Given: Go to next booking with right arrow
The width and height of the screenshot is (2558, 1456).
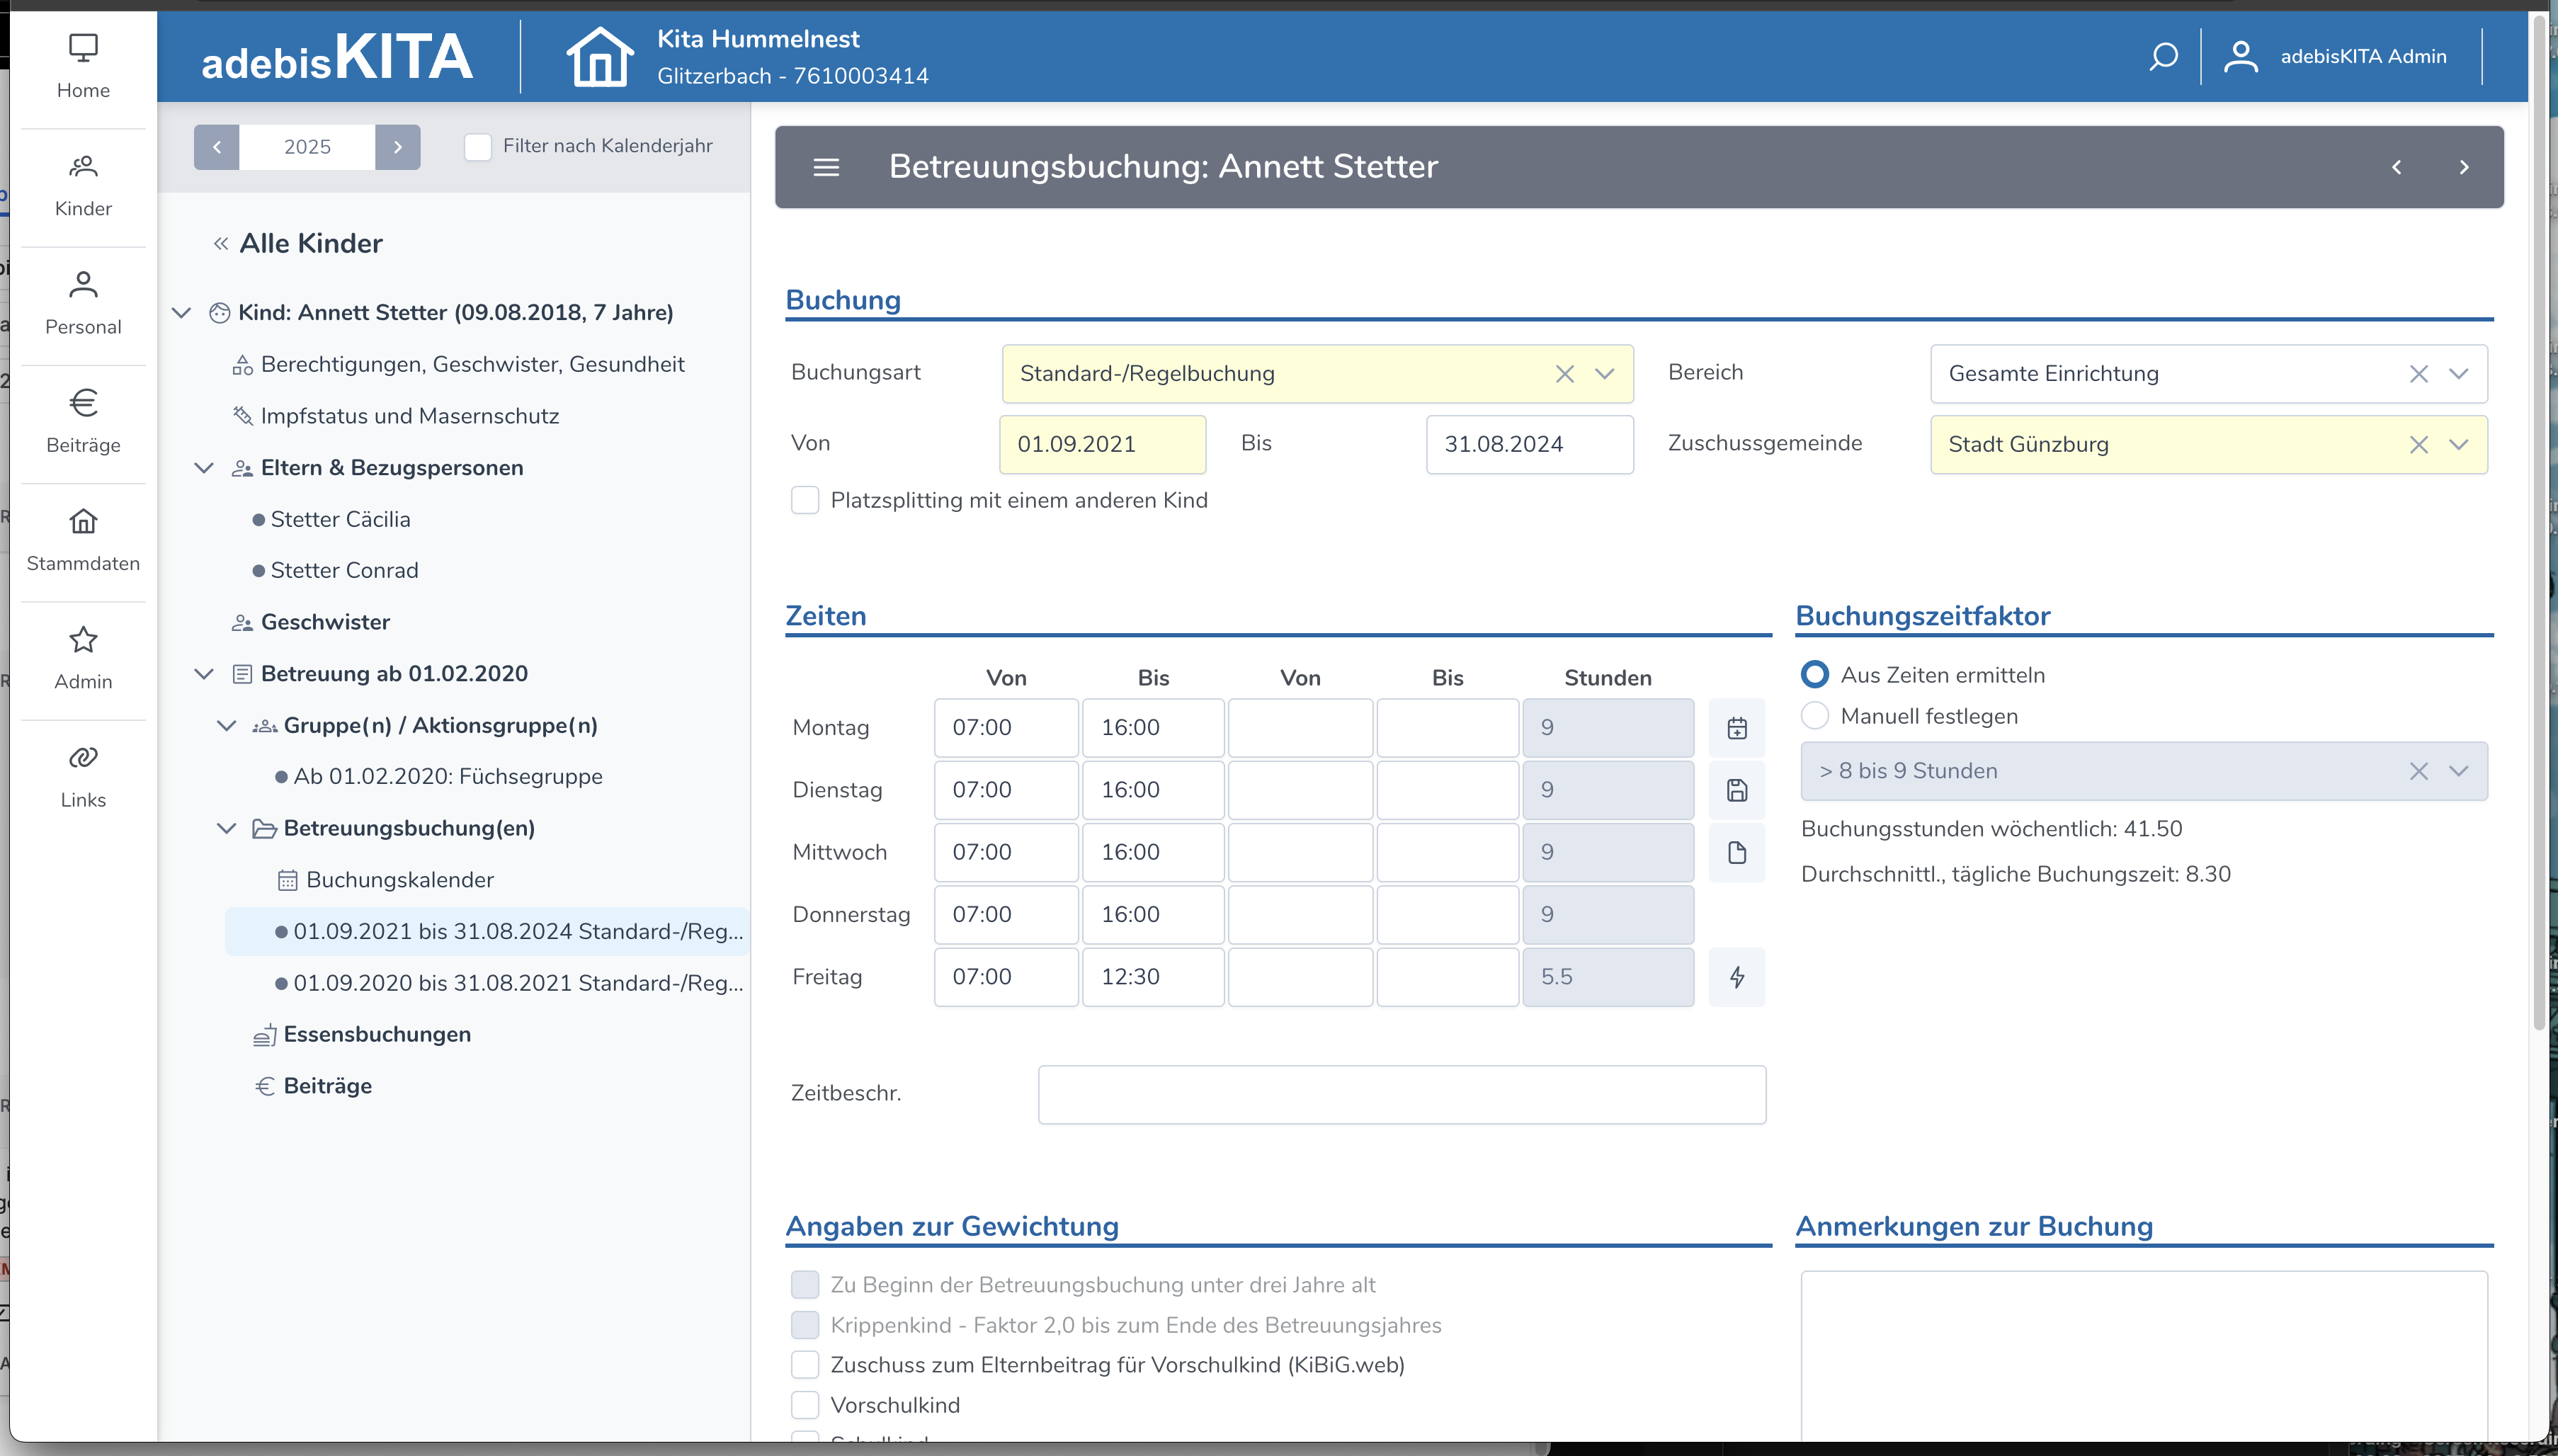Looking at the screenshot, I should (2464, 167).
